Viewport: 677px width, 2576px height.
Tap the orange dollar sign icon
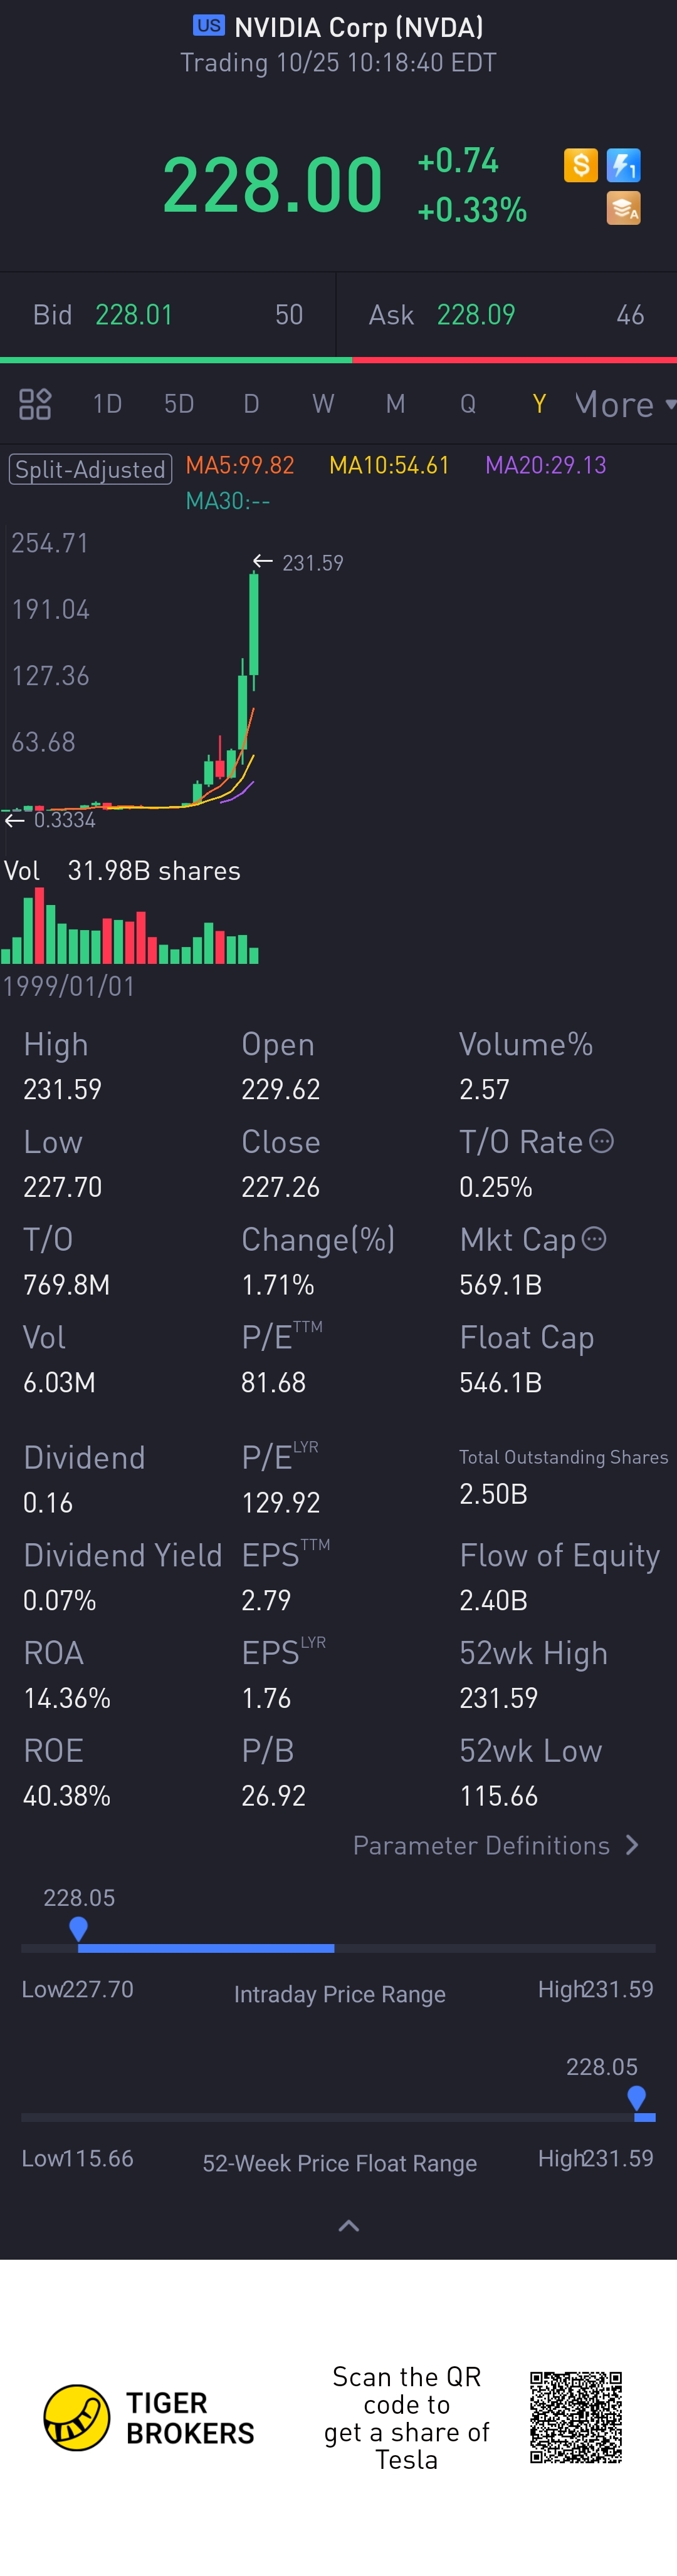(x=581, y=165)
